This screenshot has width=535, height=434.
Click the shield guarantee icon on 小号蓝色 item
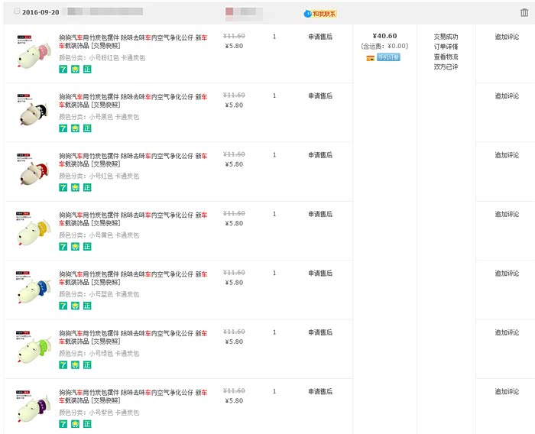75,306
